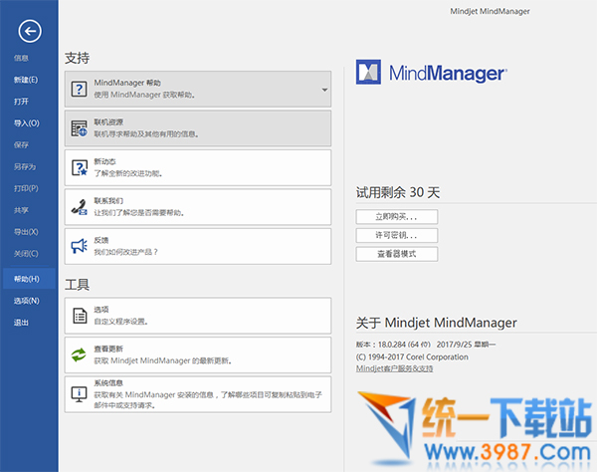The height and width of the screenshot is (472, 597).
Task: Click the MindManager 帮助 question mark icon
Action: (80, 90)
